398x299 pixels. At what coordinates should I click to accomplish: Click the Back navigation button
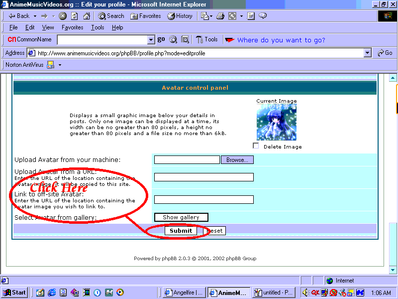19,16
